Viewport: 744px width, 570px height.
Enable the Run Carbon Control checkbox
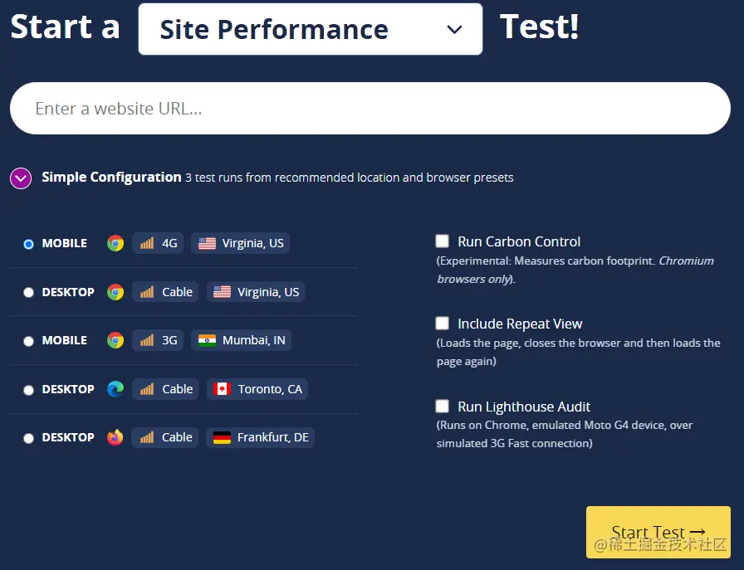[443, 241]
